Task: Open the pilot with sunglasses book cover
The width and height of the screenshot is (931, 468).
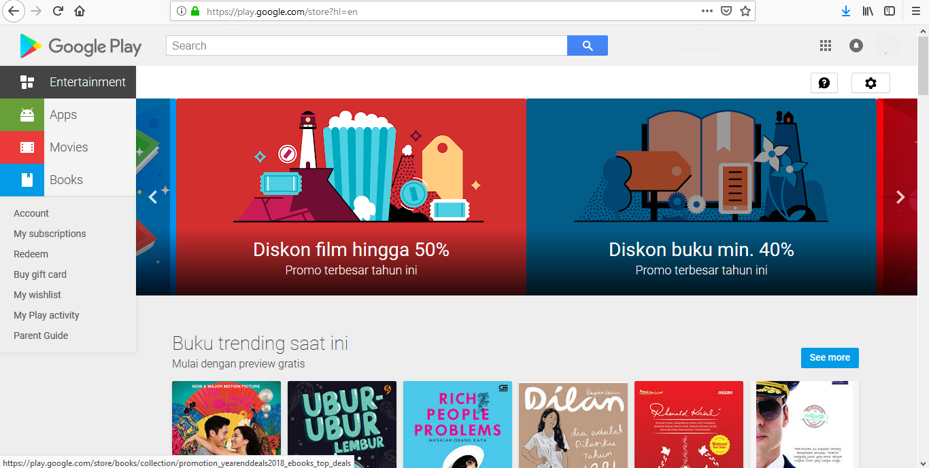Action: [805, 425]
